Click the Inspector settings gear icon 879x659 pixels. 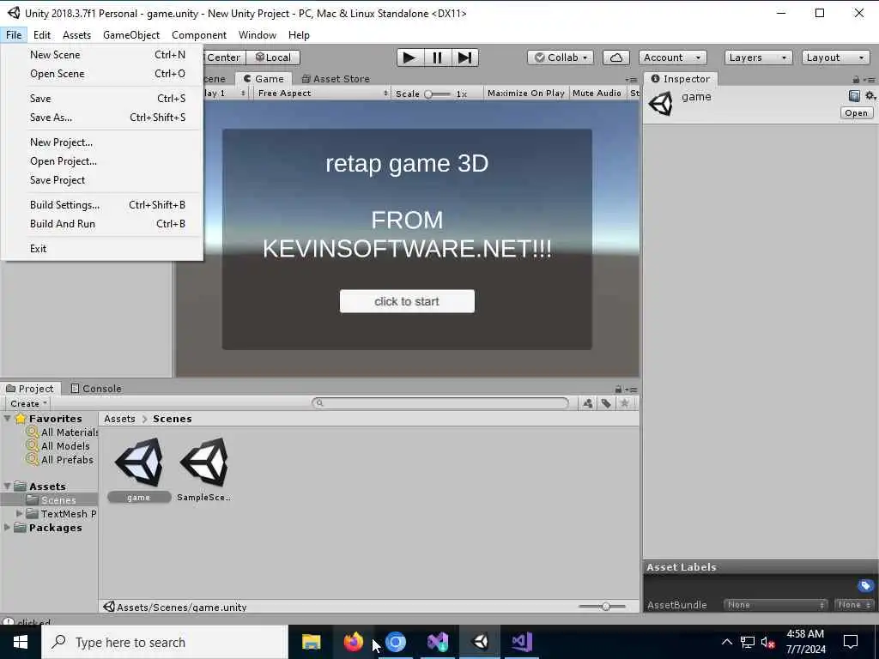[870, 96]
